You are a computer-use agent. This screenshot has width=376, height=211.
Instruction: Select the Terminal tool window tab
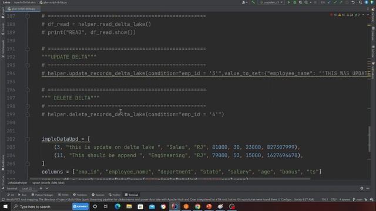132,195
